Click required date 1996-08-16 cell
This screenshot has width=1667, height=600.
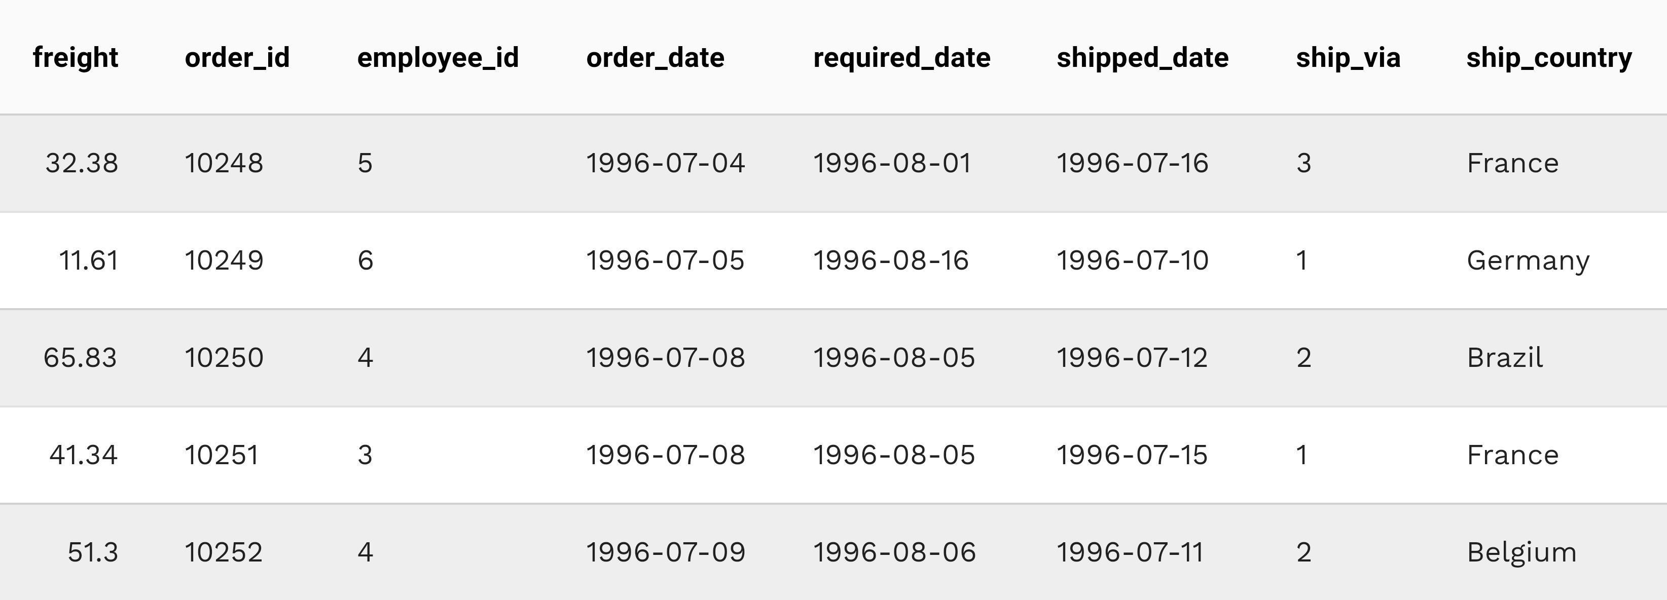point(890,260)
